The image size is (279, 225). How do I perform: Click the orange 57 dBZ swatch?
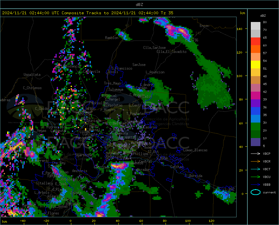point(255,49)
